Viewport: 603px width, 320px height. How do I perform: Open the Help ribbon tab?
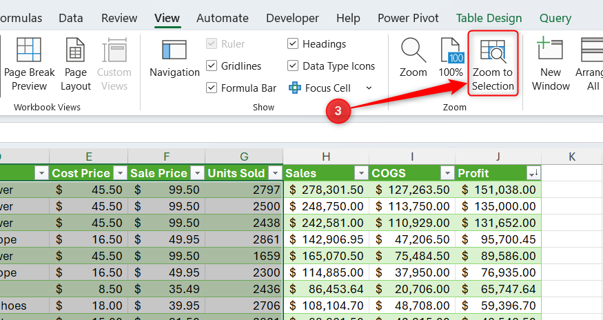348,18
